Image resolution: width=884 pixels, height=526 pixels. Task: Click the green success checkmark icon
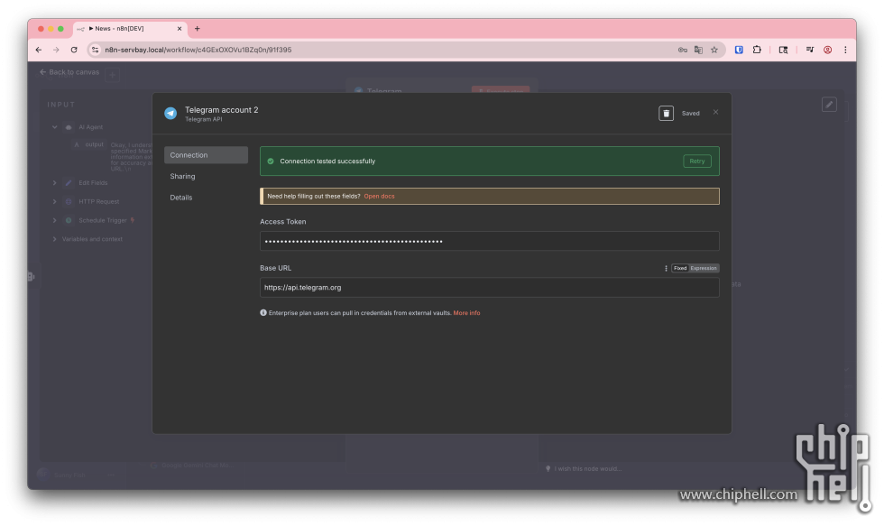[271, 161]
